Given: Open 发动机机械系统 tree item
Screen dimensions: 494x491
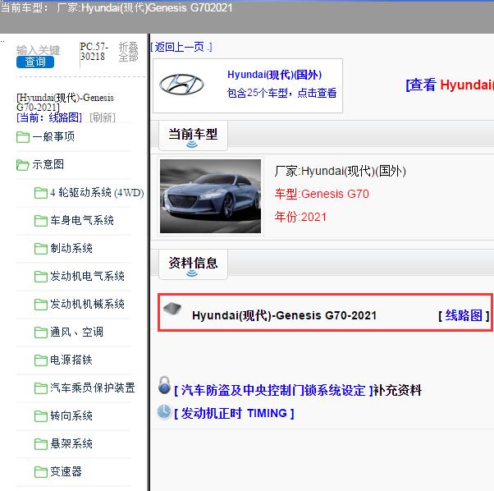Looking at the screenshot, I should point(87,305).
